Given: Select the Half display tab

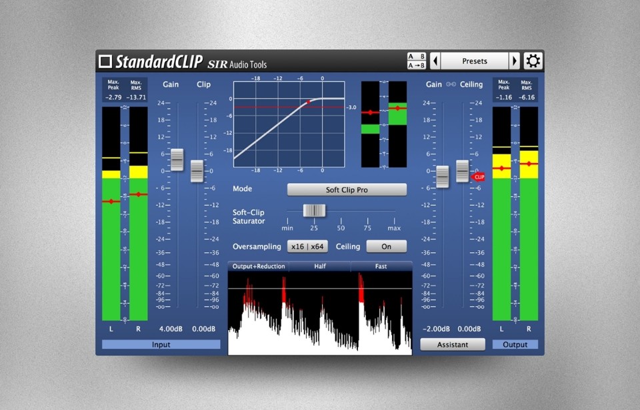Looking at the screenshot, I should [x=320, y=266].
